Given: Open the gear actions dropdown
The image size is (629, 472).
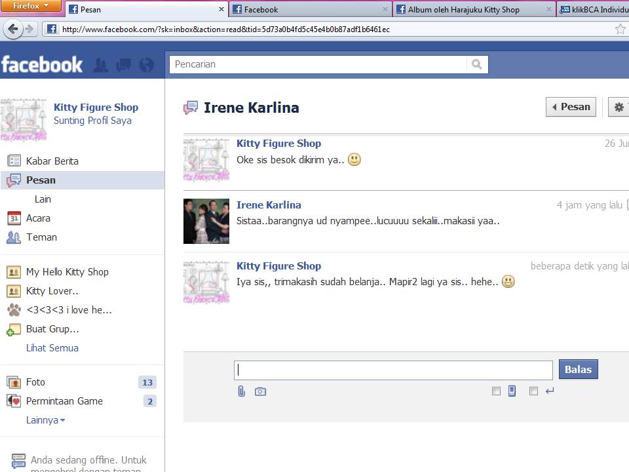Looking at the screenshot, I should 619,107.
